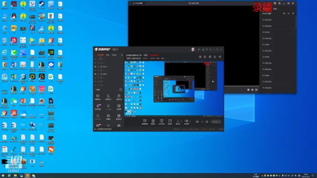317x178 pixels.
Task: Click the microphone icon in live toolbar
Action: tap(178, 121)
